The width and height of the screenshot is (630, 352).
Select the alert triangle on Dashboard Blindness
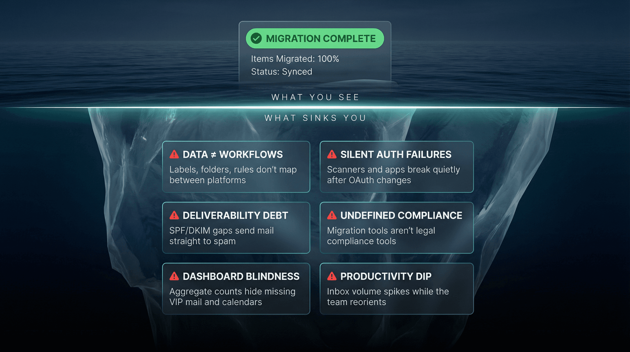[174, 276]
